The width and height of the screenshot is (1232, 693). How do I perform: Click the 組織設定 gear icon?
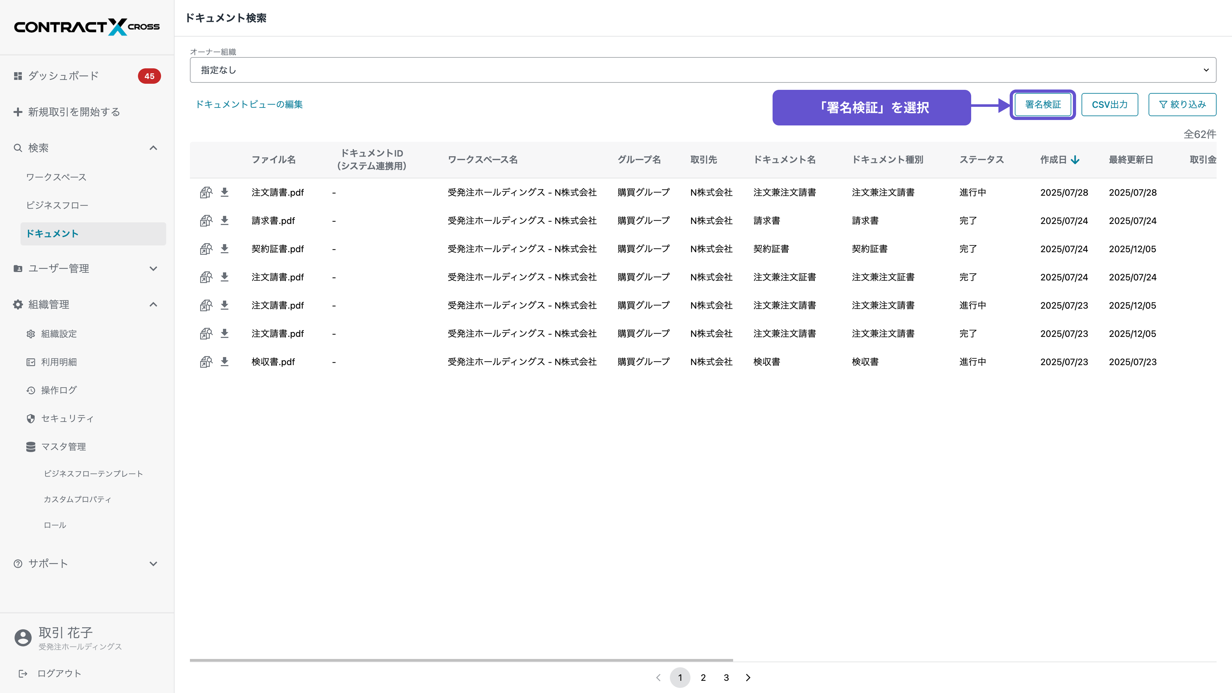(30, 334)
